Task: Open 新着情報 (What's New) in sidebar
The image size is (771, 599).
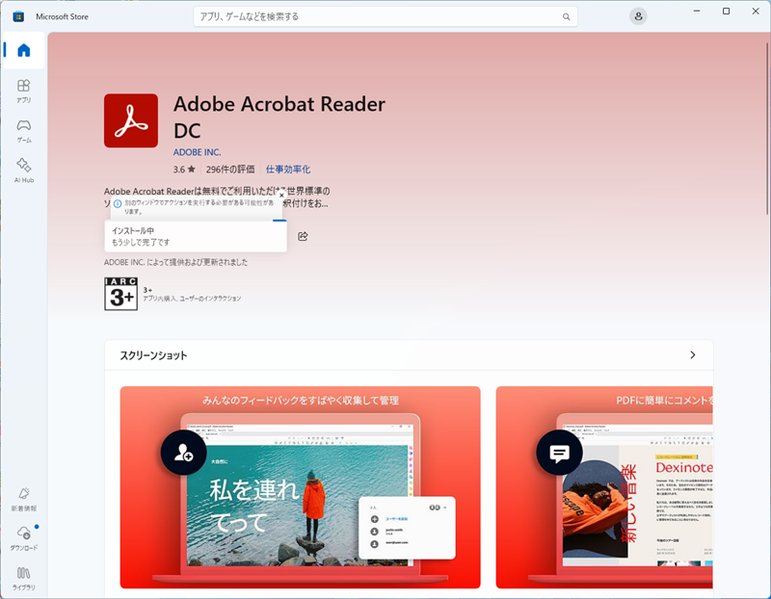Action: tap(23, 498)
